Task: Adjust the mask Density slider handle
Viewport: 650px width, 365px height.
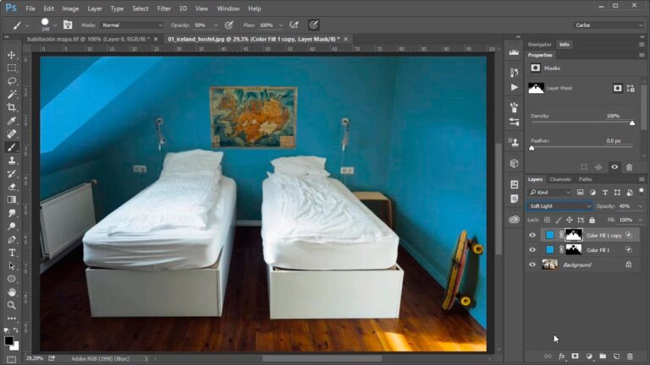Action: 631,123
